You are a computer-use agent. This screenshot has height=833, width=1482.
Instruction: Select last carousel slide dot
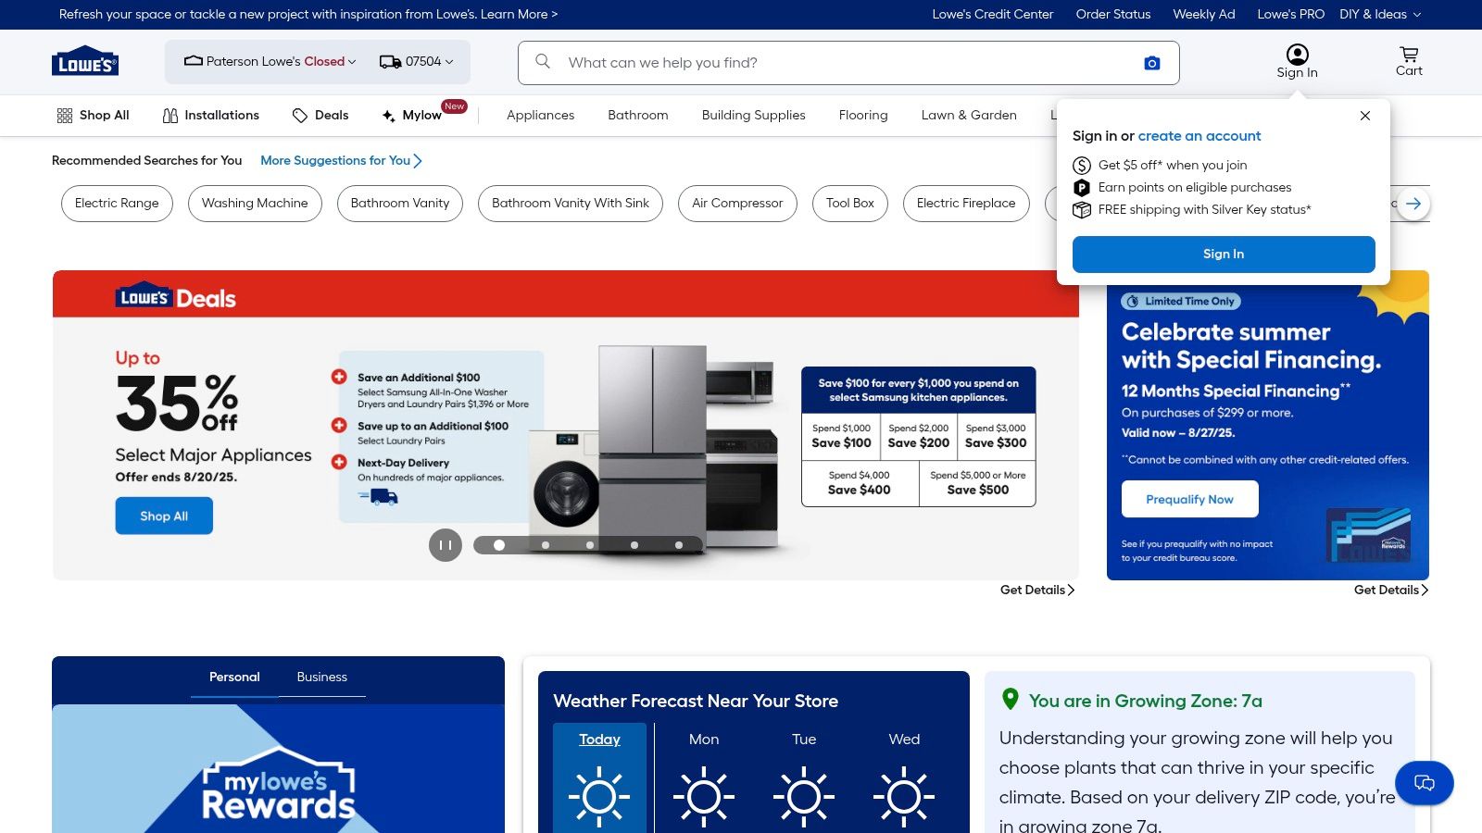[679, 545]
